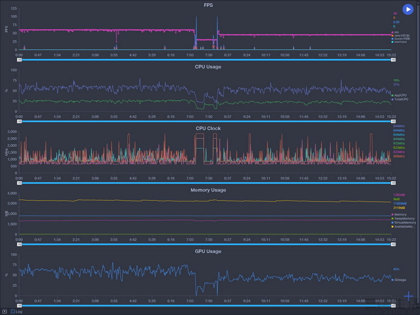
Task: Toggle the Memory legend entry
Action: pos(399,215)
